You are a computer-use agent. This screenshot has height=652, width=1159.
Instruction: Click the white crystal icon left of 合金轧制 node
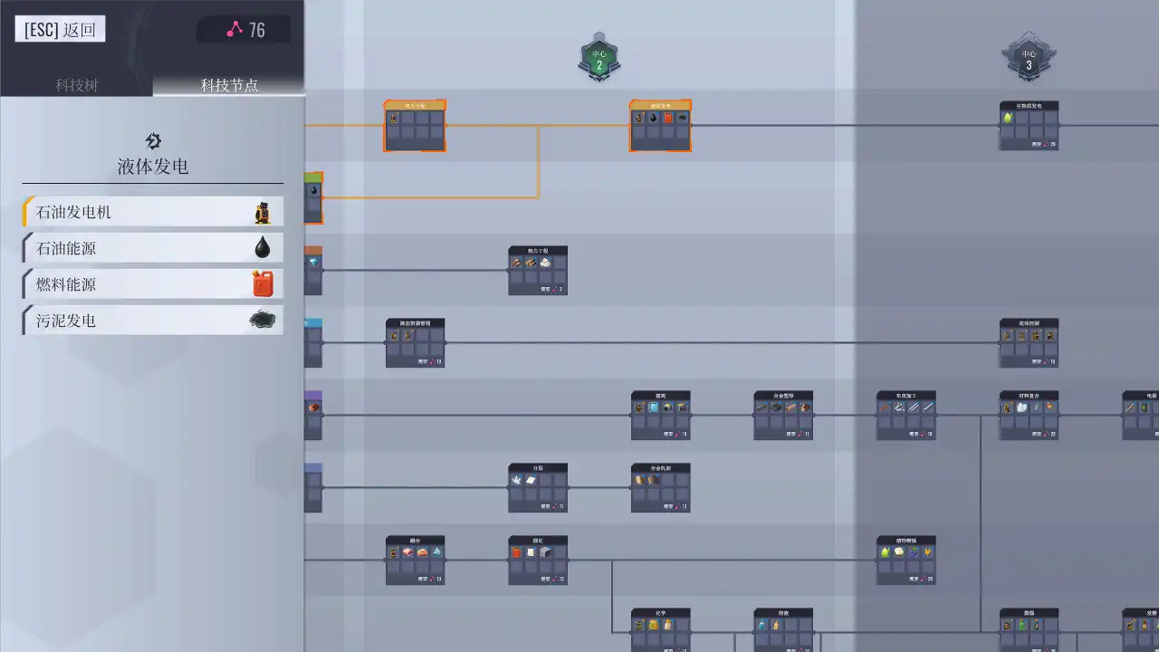516,480
